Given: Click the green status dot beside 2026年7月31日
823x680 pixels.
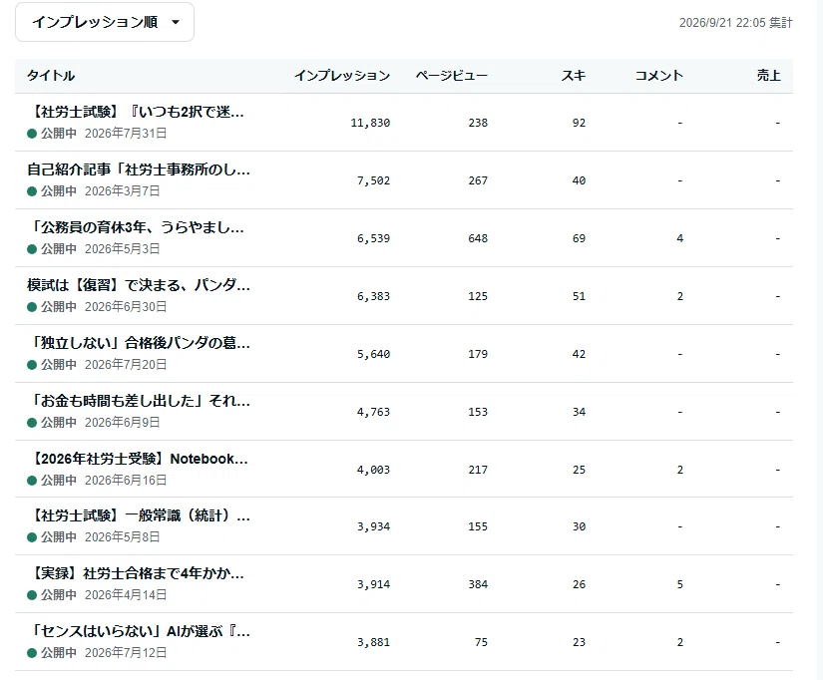Looking at the screenshot, I should tap(32, 134).
